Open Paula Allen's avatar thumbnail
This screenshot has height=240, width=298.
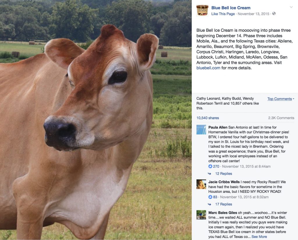(x=201, y=130)
